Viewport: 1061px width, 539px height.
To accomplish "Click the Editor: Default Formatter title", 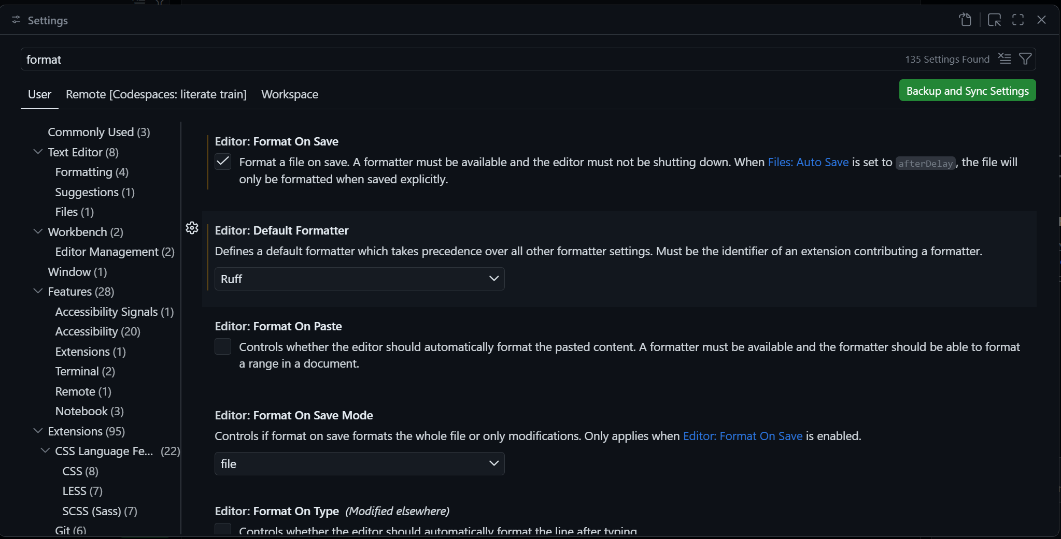I will [281, 230].
